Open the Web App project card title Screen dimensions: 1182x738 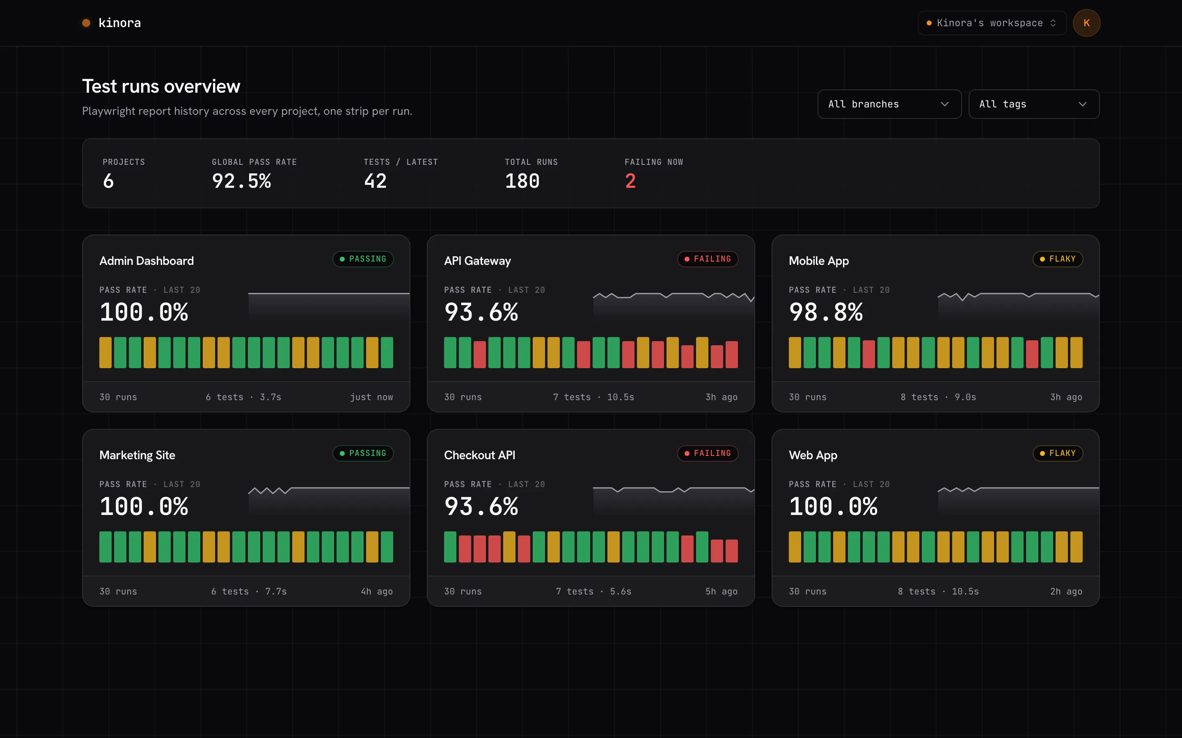pyautogui.click(x=813, y=455)
